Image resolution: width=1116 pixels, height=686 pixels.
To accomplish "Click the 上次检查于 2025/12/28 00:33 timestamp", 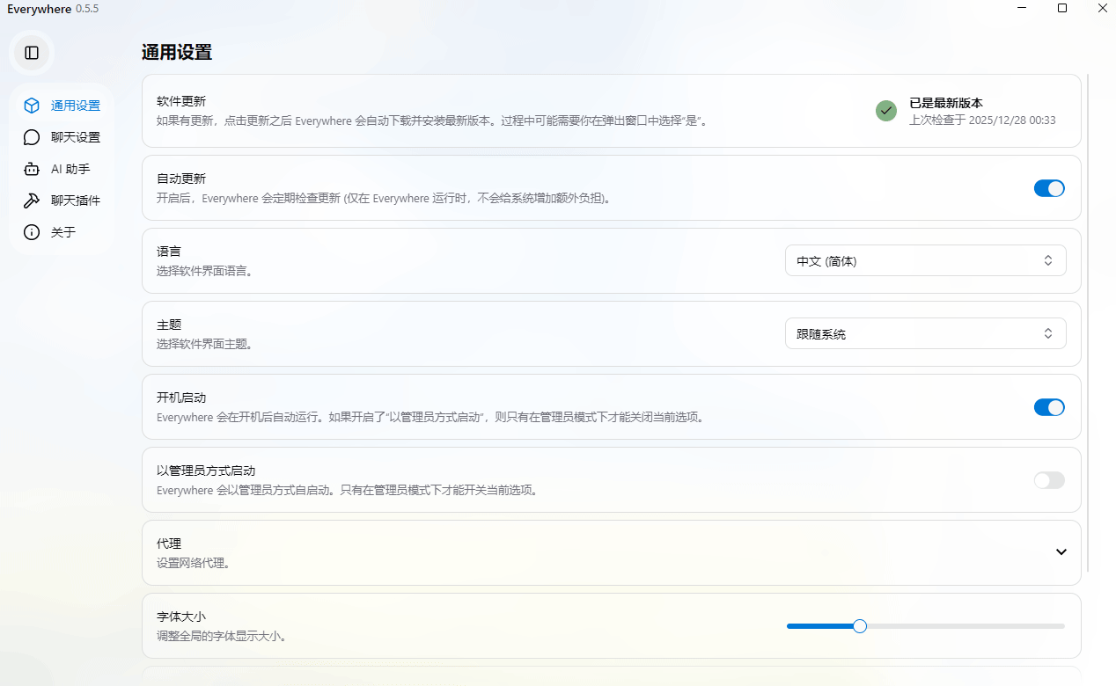I will click(982, 120).
